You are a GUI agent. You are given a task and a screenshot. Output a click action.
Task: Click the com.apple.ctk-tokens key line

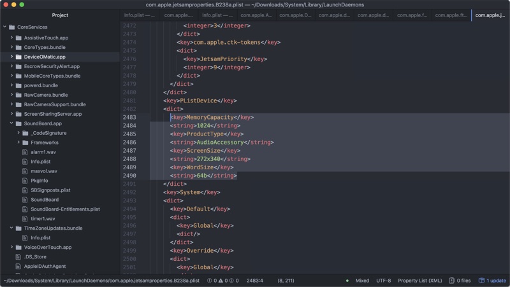tap(228, 42)
